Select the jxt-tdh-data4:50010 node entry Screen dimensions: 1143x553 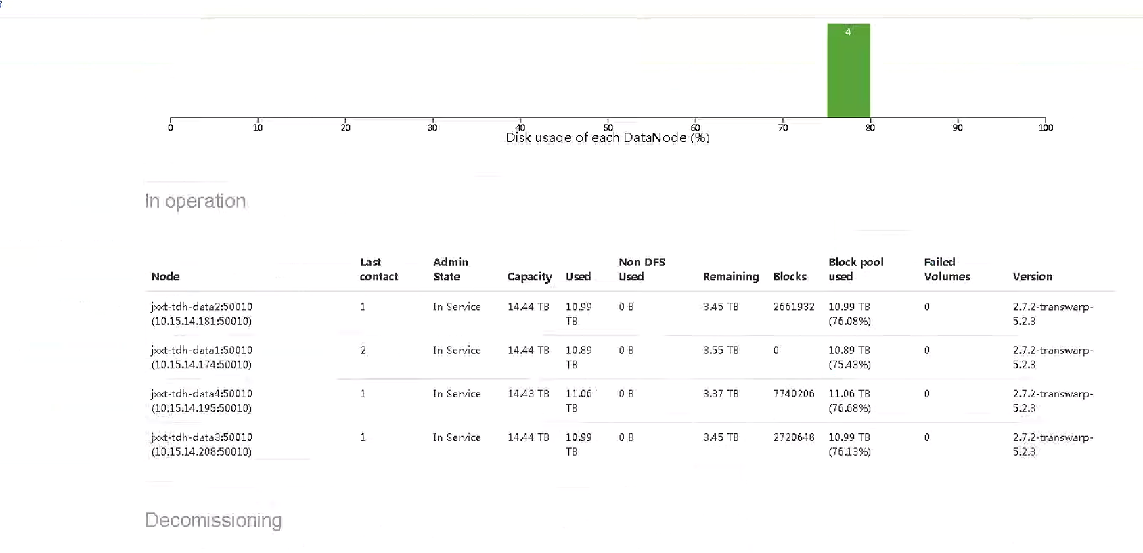pos(202,393)
